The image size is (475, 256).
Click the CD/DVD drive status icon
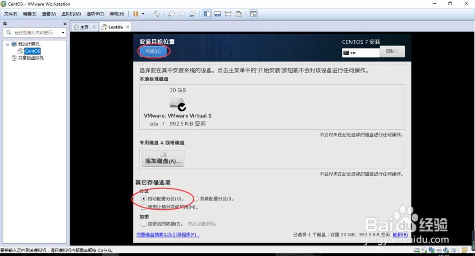pyautogui.click(x=424, y=250)
